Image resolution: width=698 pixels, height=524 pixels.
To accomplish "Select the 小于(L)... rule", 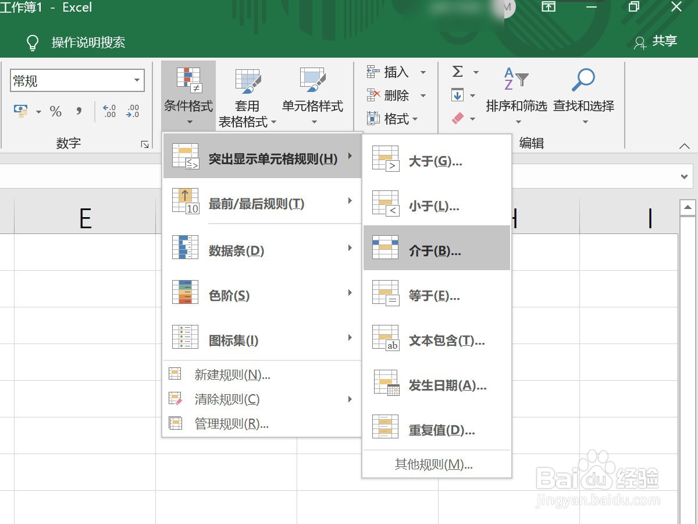I will pyautogui.click(x=437, y=203).
